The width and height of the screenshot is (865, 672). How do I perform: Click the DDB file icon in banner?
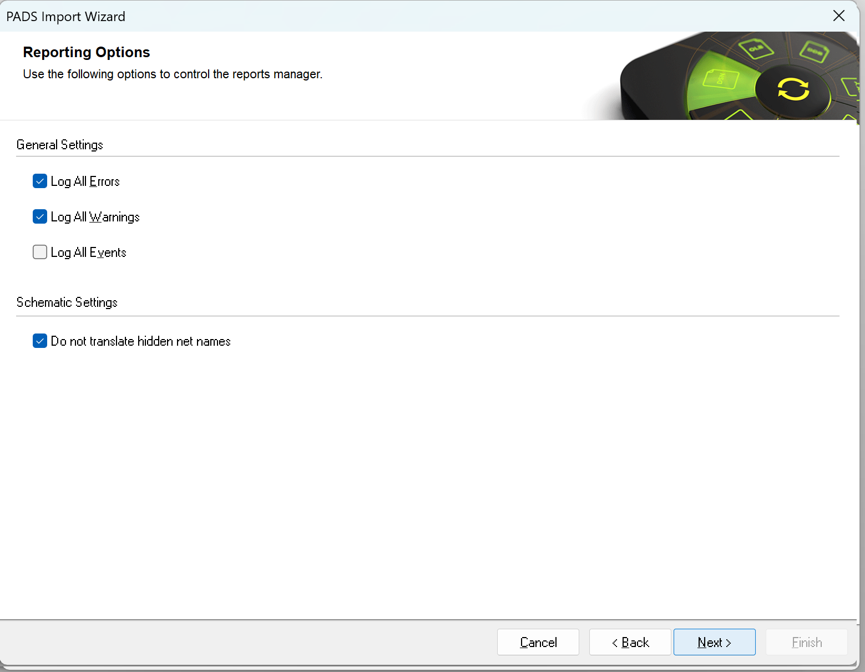point(814,52)
